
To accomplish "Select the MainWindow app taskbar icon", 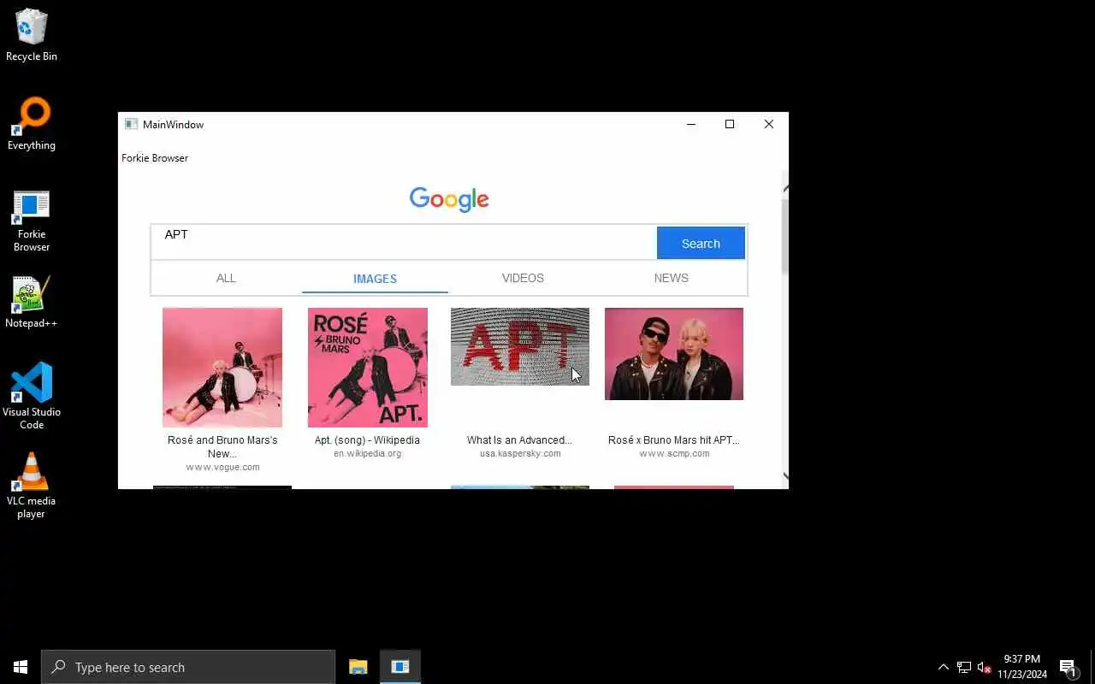I will tap(400, 667).
